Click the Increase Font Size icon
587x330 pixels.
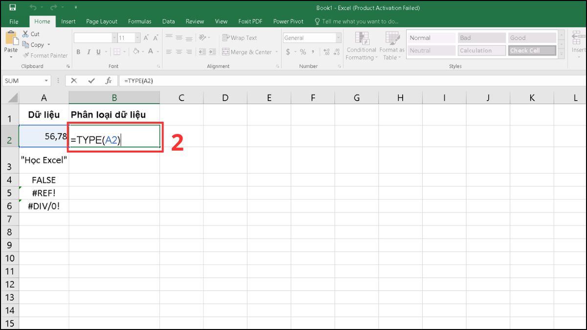[145, 37]
